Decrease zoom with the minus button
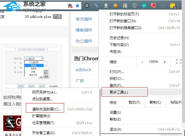 point(143,62)
